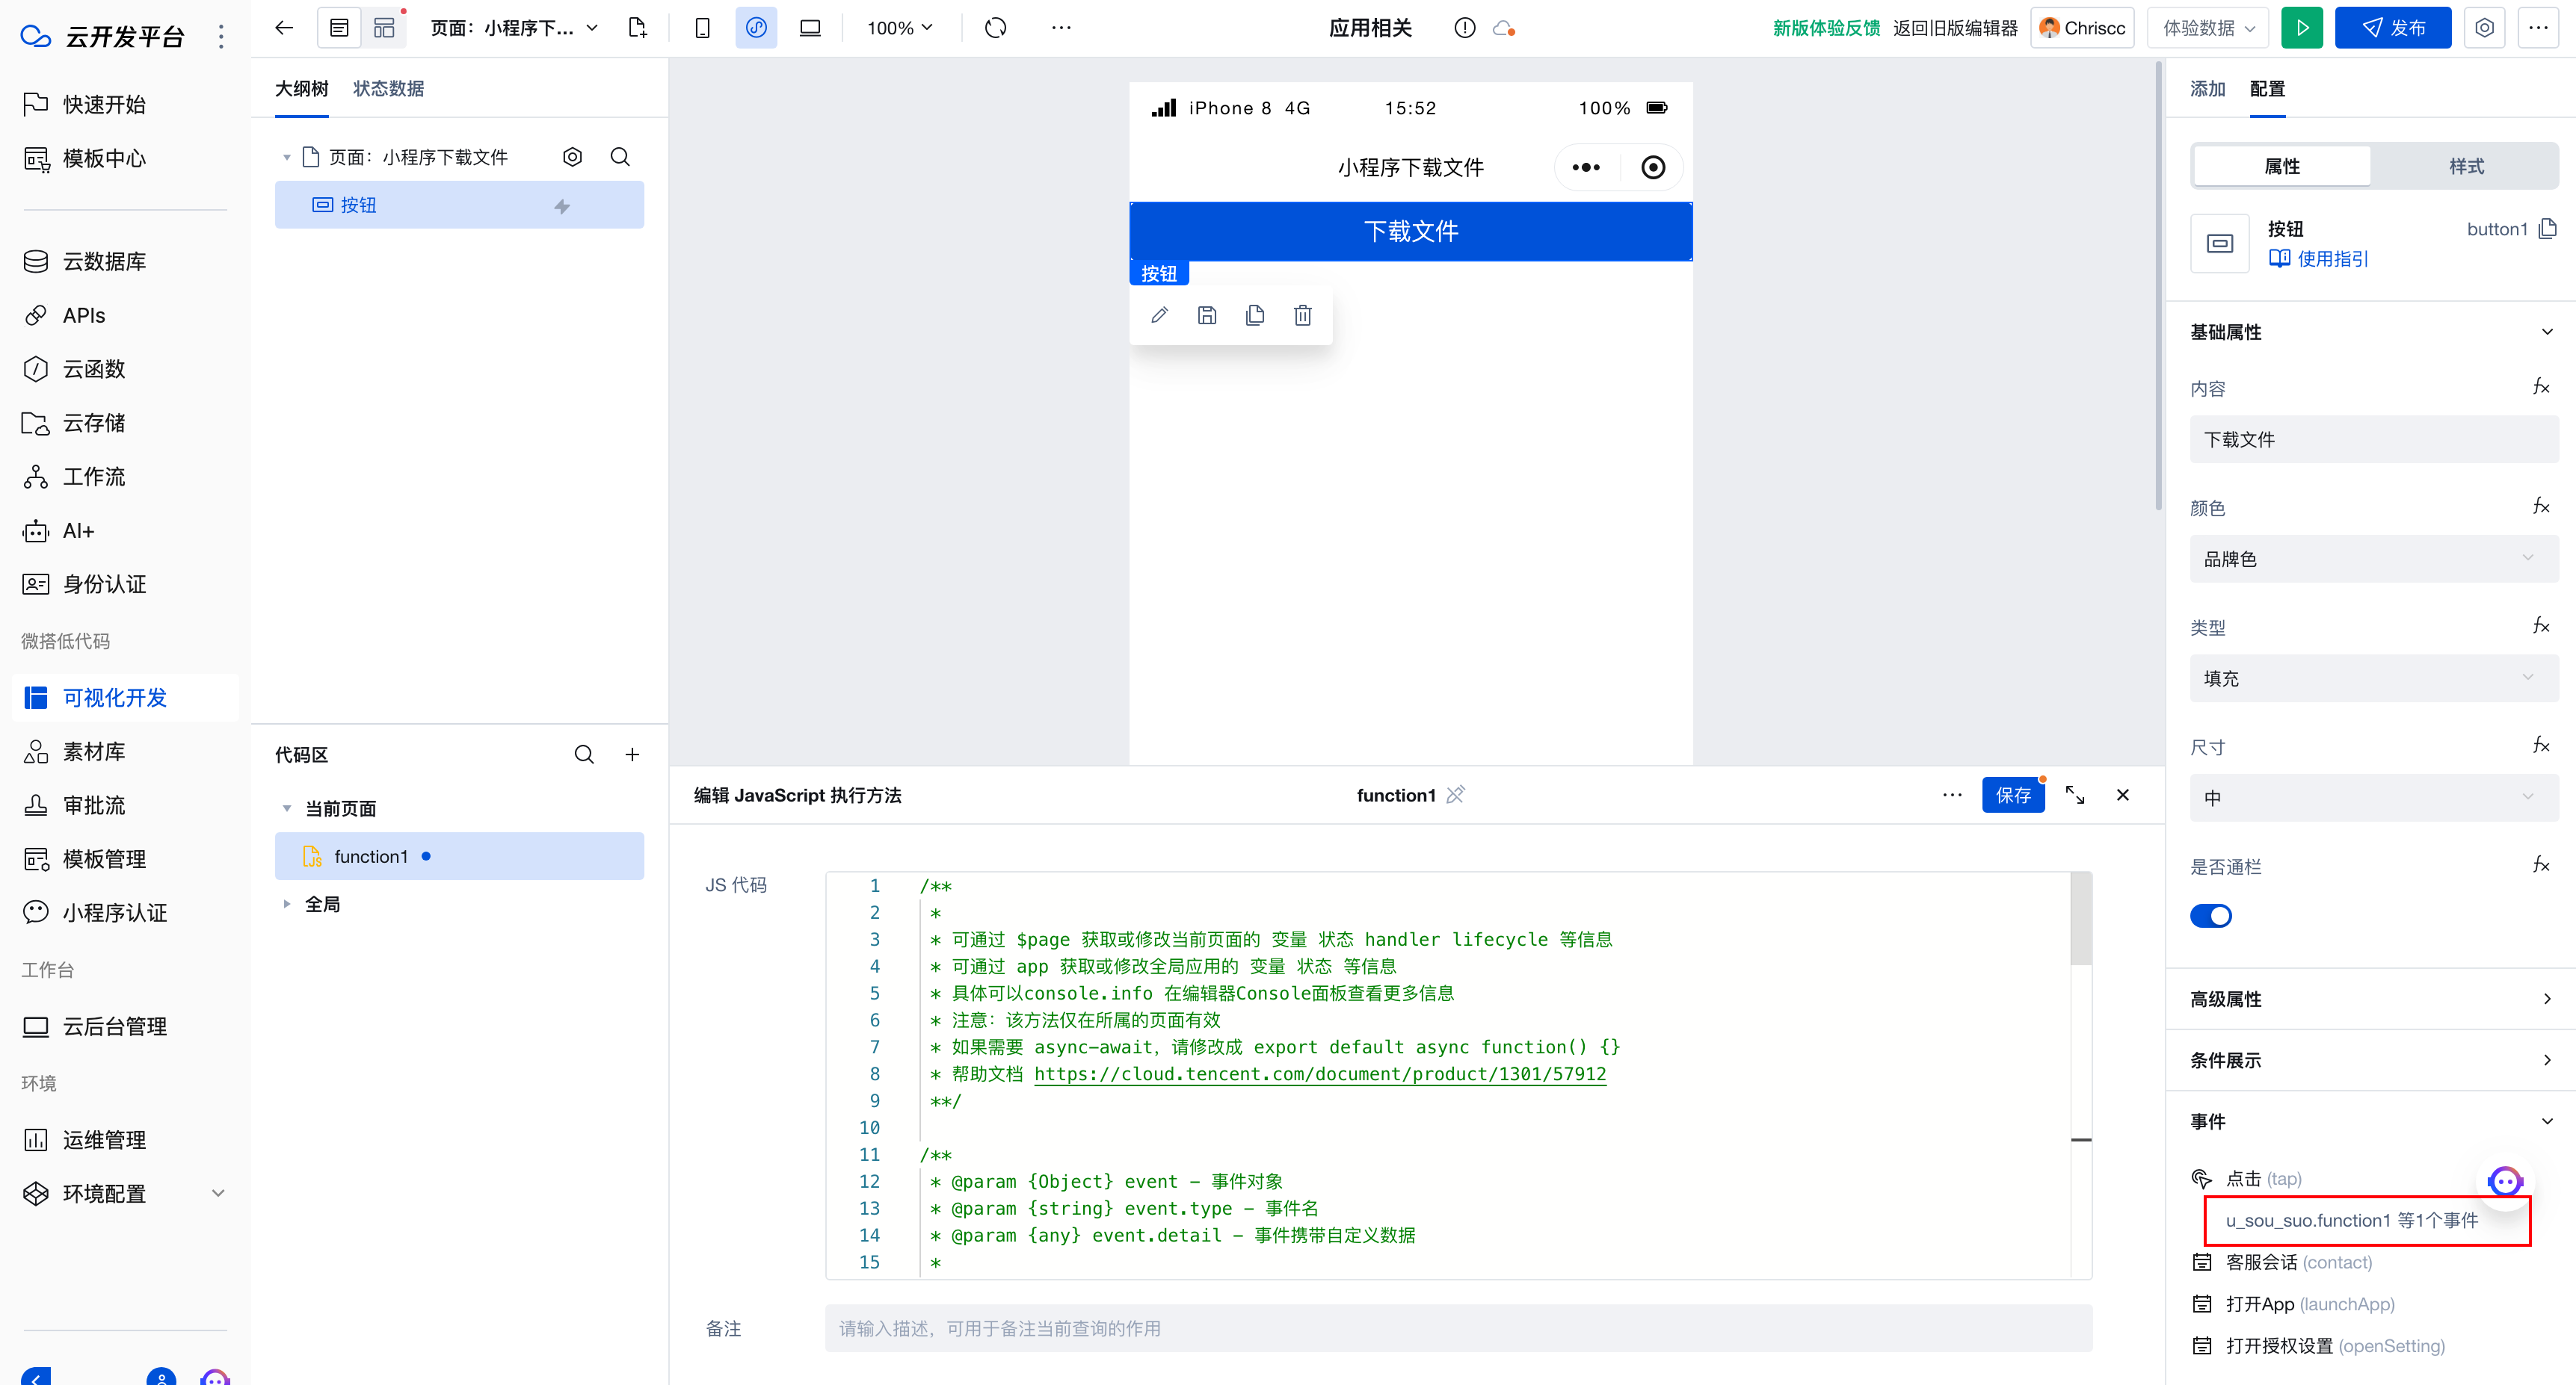Expand the 全局 tree node
The image size is (2576, 1385).
click(x=287, y=905)
